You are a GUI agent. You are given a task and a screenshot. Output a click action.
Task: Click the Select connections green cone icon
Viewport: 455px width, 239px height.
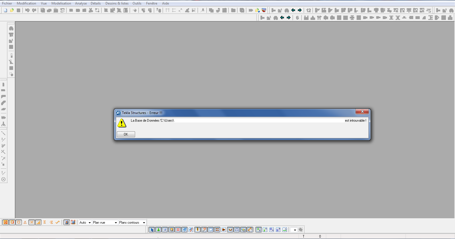pyautogui.click(x=158, y=230)
